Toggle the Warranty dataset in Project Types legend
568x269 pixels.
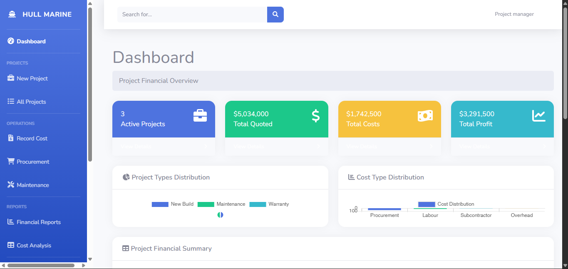click(269, 204)
